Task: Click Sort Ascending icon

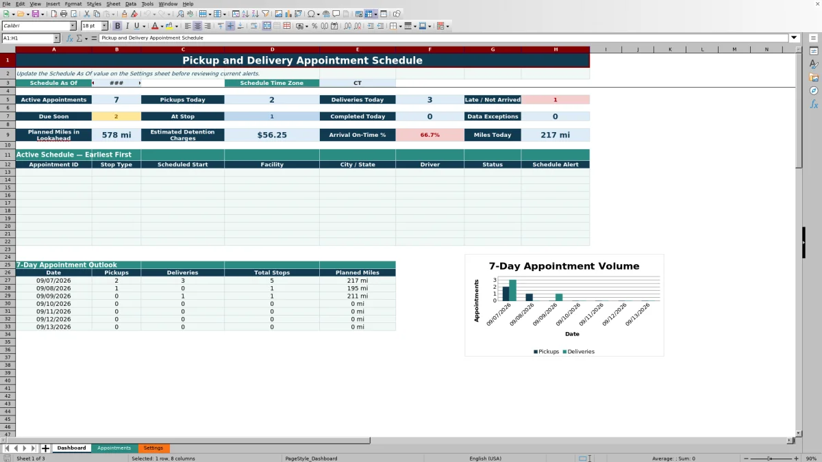Action: point(245,14)
